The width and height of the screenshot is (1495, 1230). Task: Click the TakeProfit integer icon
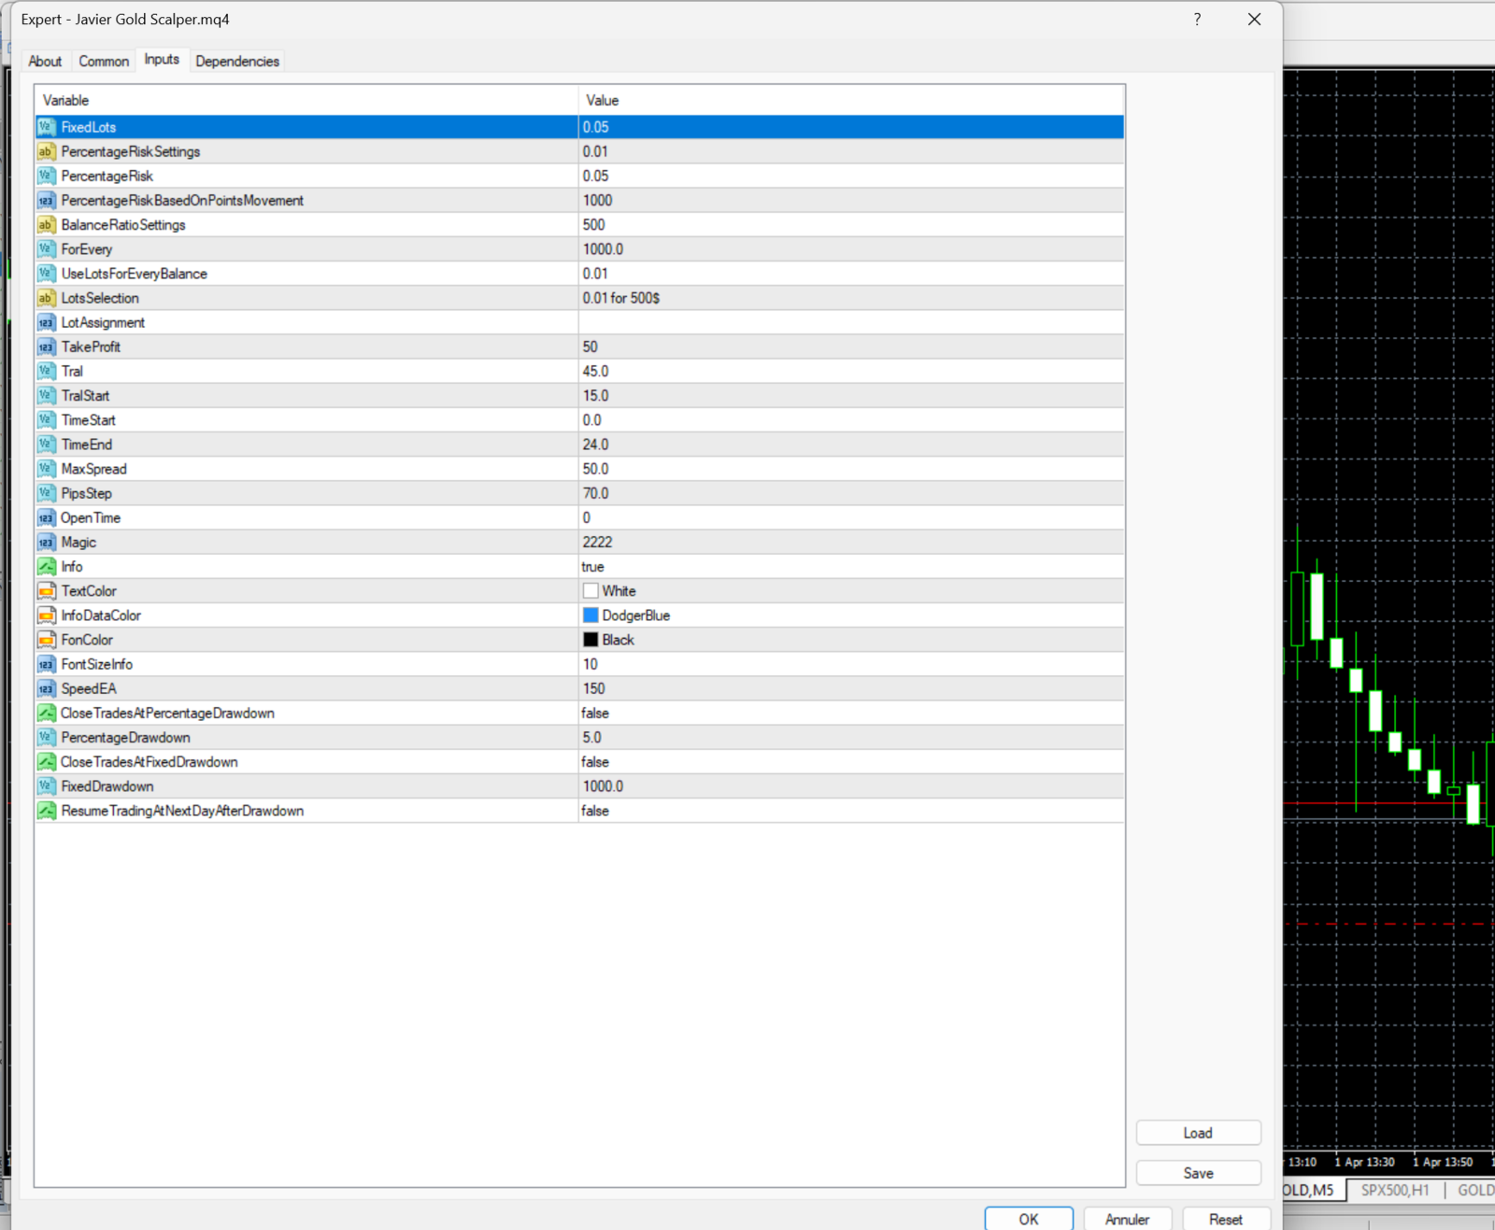click(46, 346)
